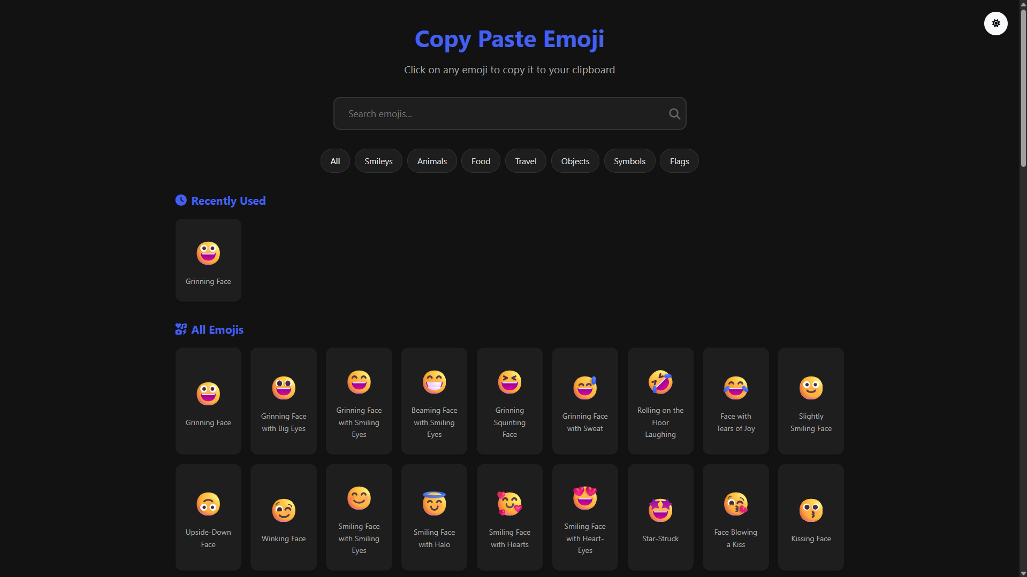Select the Smileys category filter
Viewport: 1027px width, 577px height.
pyautogui.click(x=378, y=161)
